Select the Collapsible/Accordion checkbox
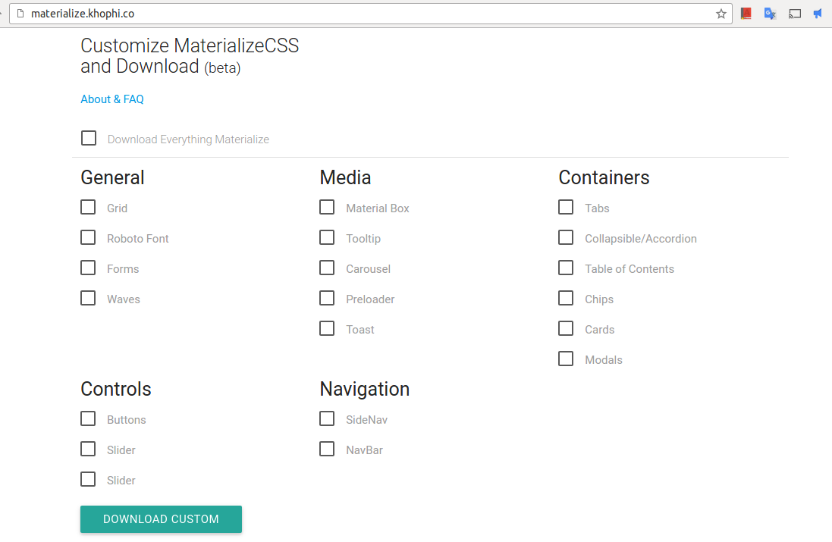832x542 pixels. pos(566,237)
